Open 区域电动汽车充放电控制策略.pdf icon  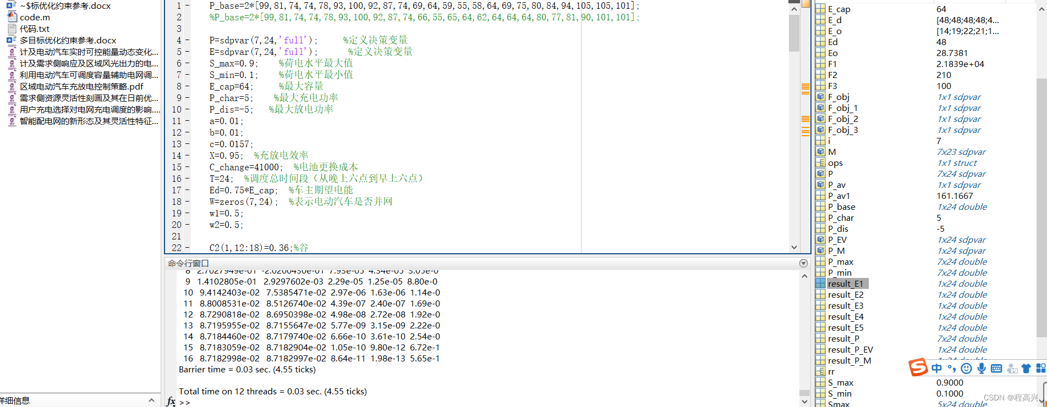tap(12, 86)
